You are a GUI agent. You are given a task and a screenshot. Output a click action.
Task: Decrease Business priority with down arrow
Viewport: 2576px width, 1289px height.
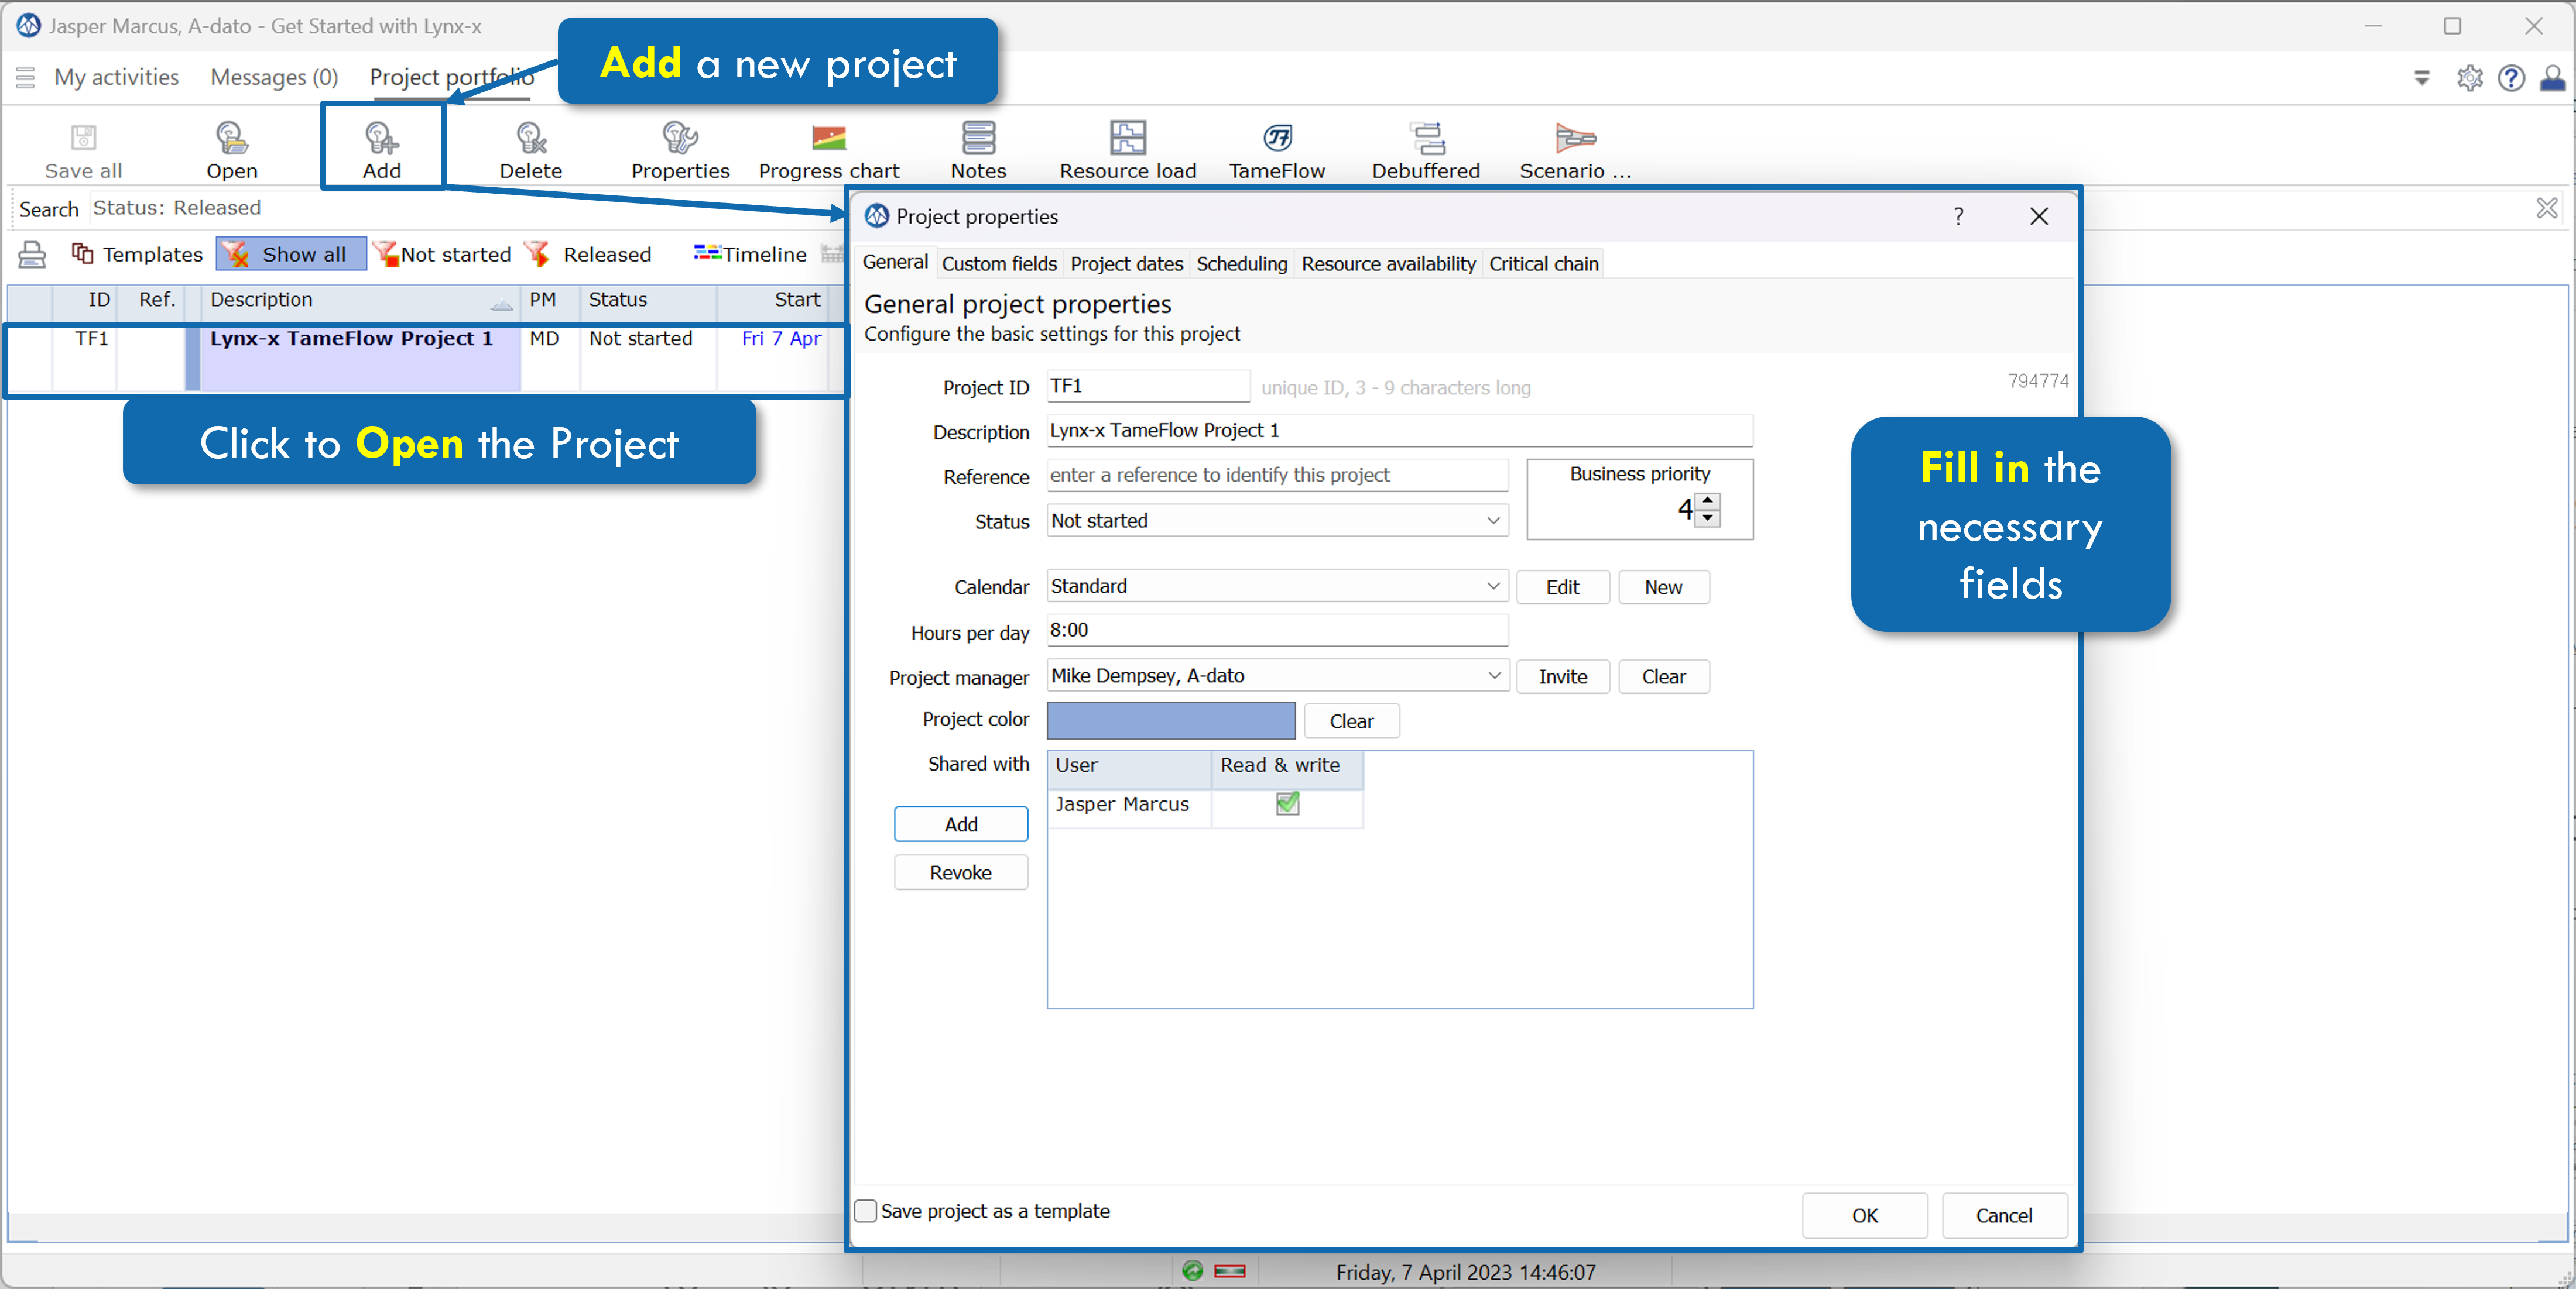[1708, 518]
